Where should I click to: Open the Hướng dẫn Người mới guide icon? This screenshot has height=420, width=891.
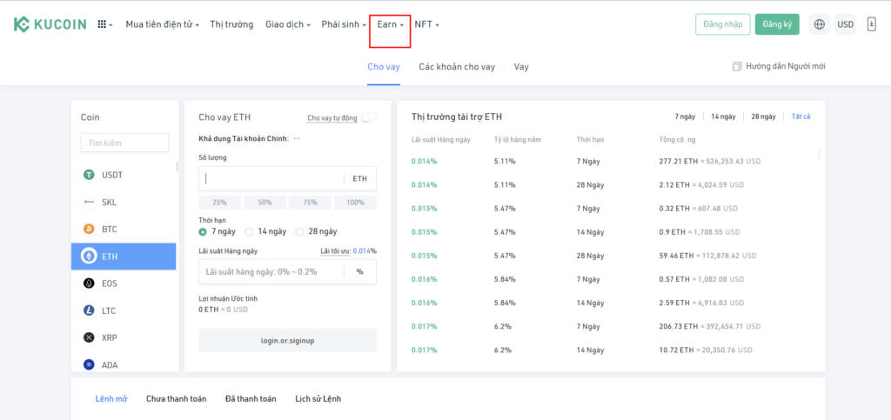click(x=737, y=67)
